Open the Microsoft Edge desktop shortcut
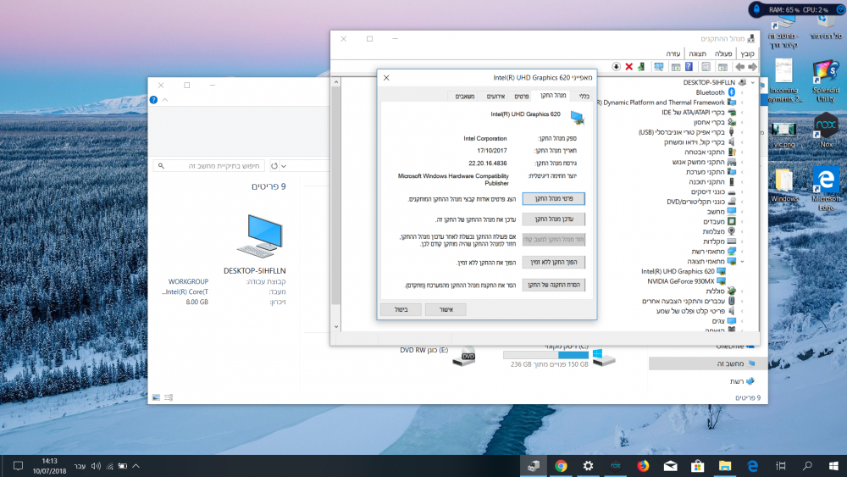The width and height of the screenshot is (847, 477). [x=825, y=188]
